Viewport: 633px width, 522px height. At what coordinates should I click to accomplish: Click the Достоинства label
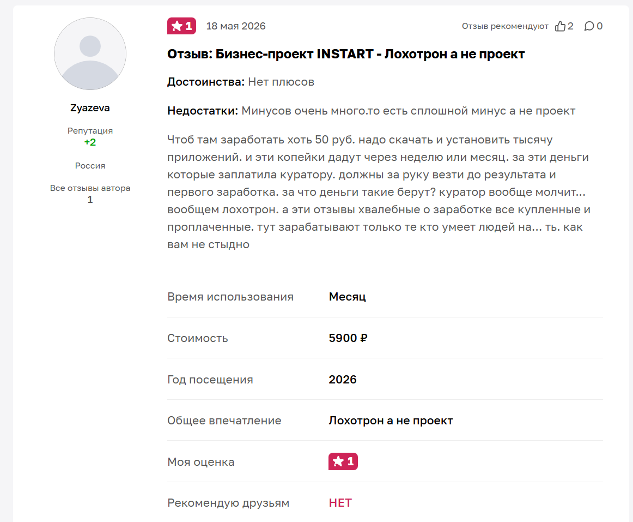[206, 82]
